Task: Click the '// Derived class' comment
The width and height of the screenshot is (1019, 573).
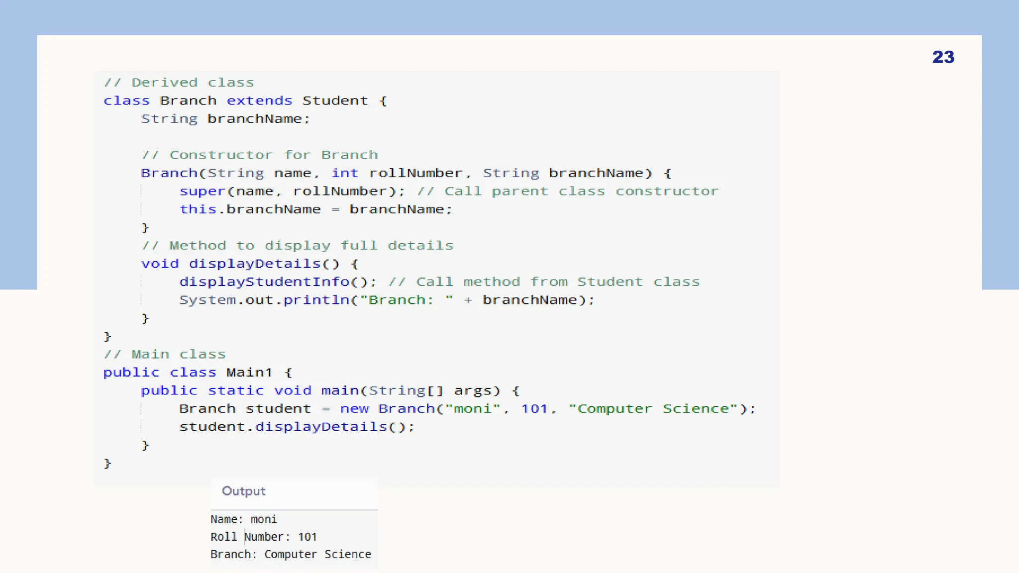Action: coord(179,83)
